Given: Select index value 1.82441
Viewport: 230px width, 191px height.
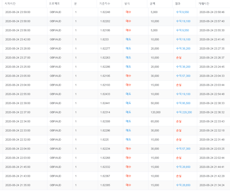Looking at the screenshot, I should (105, 103).
